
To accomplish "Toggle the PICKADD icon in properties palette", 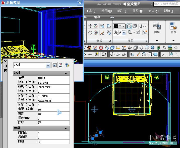I will [54, 65].
